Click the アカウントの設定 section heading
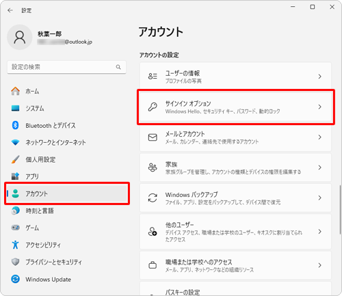Image resolution: width=342 pixels, height=296 pixels. (159, 55)
